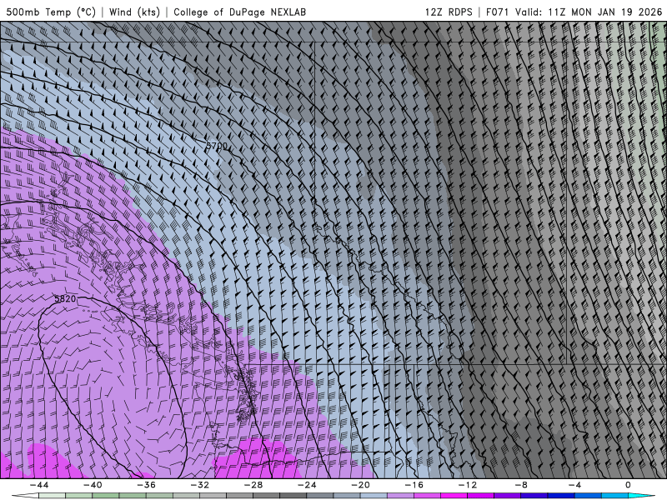Click the -24 colorbar scale label
The image size is (667, 500).
coord(307,485)
